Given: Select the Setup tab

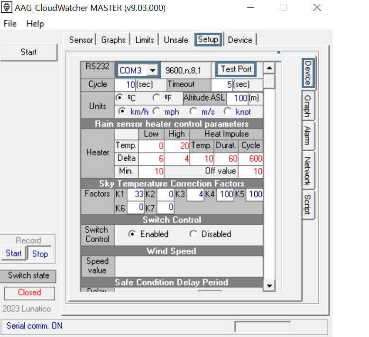Looking at the screenshot, I should tap(208, 39).
